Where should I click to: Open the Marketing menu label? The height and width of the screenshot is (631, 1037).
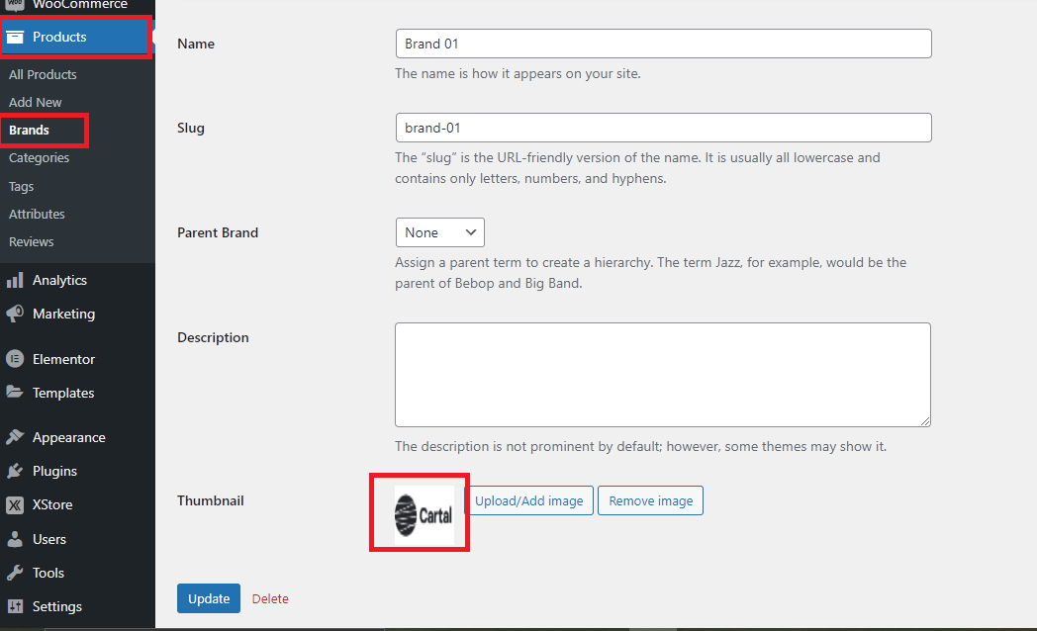click(x=64, y=314)
